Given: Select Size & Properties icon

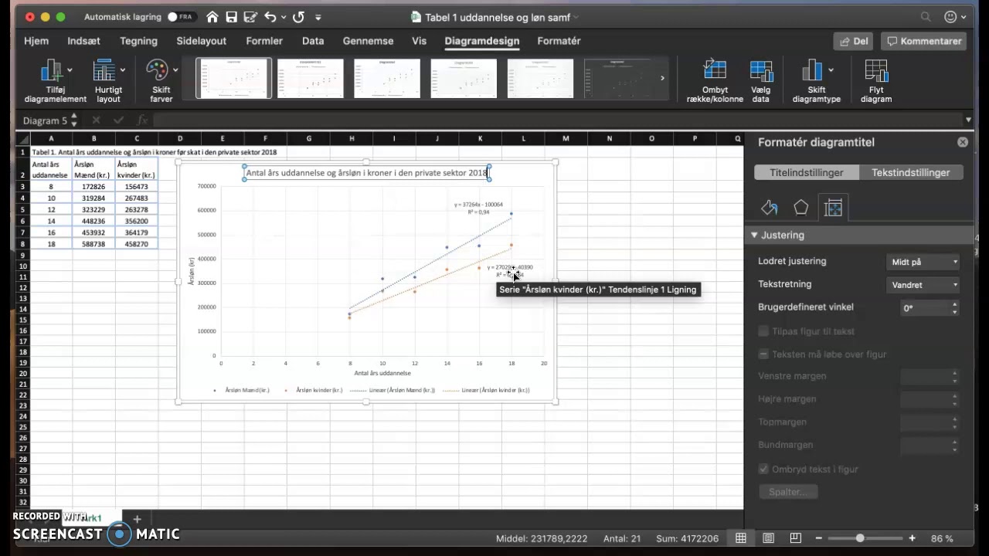Looking at the screenshot, I should tap(833, 207).
